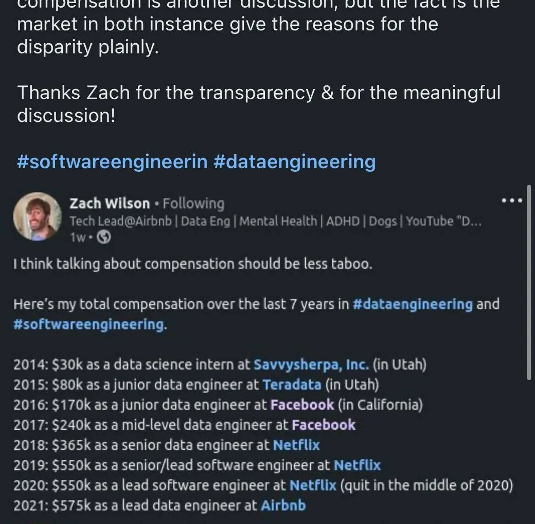The height and width of the screenshot is (524, 535).
Task: Click the Netflix link in the 2019 line
Action: (x=357, y=465)
